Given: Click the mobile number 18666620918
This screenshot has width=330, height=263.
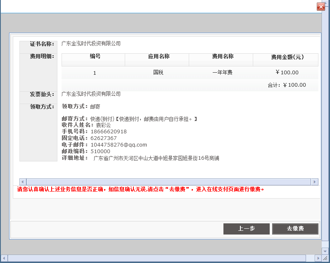Looking at the screenshot, I should coord(109,132).
